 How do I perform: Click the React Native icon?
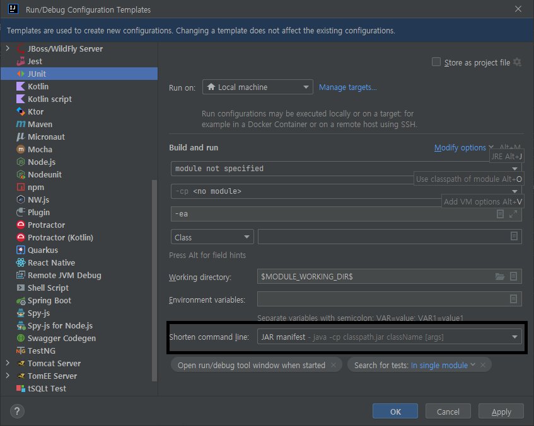coord(21,262)
